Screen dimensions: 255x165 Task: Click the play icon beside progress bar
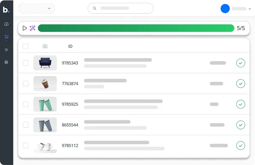point(25,28)
